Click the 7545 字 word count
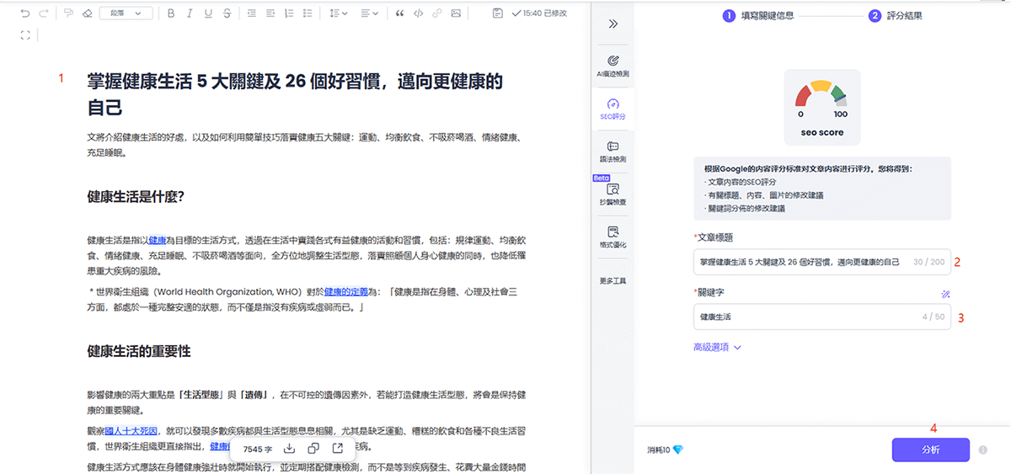 click(x=256, y=448)
